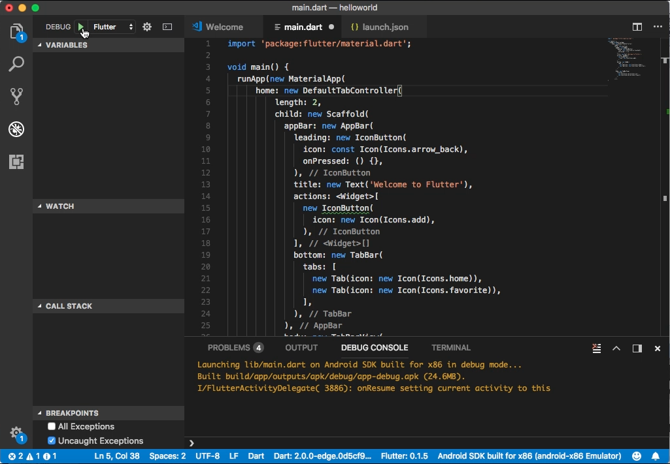Open the Source Control view
Screen dimensions: 670x464
click(x=16, y=97)
